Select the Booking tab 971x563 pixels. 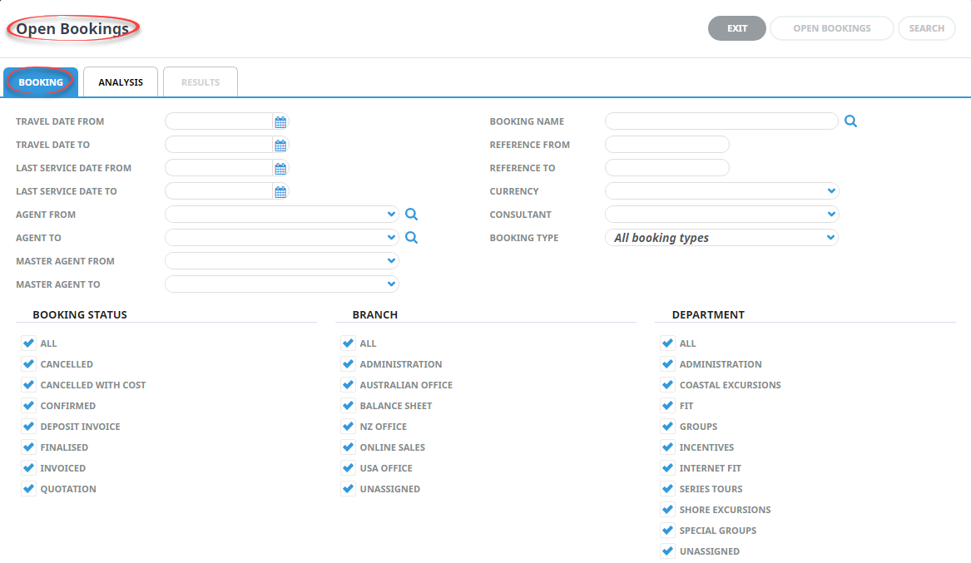(41, 82)
